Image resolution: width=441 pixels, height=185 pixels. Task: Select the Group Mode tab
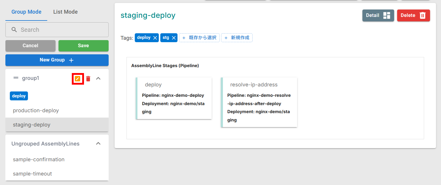click(x=26, y=12)
